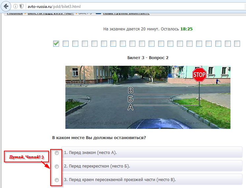
Task: Open site information via the circled i icon
Action: point(16,6)
